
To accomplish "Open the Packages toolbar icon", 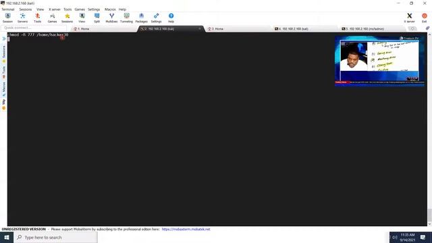I will (141, 18).
